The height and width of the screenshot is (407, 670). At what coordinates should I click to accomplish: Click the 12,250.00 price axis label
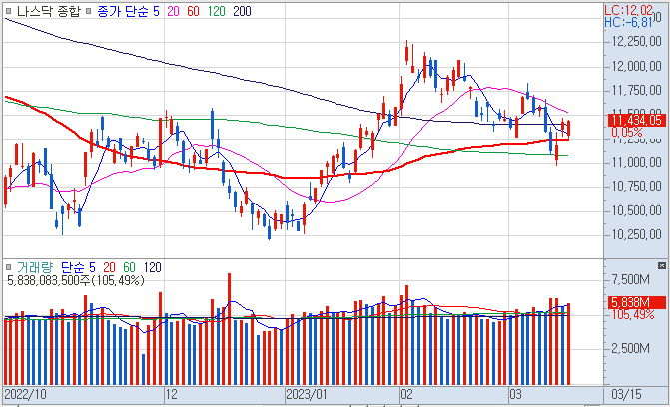click(x=637, y=42)
